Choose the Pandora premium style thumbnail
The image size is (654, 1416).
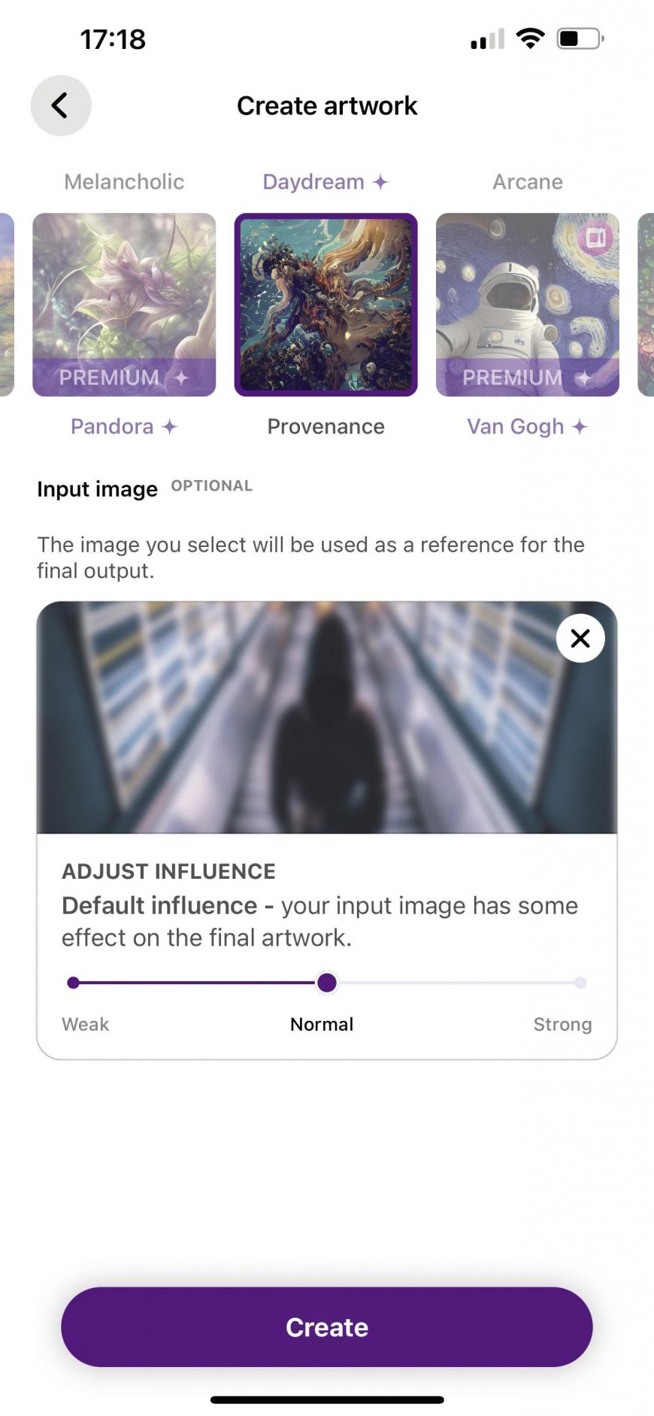click(x=124, y=305)
